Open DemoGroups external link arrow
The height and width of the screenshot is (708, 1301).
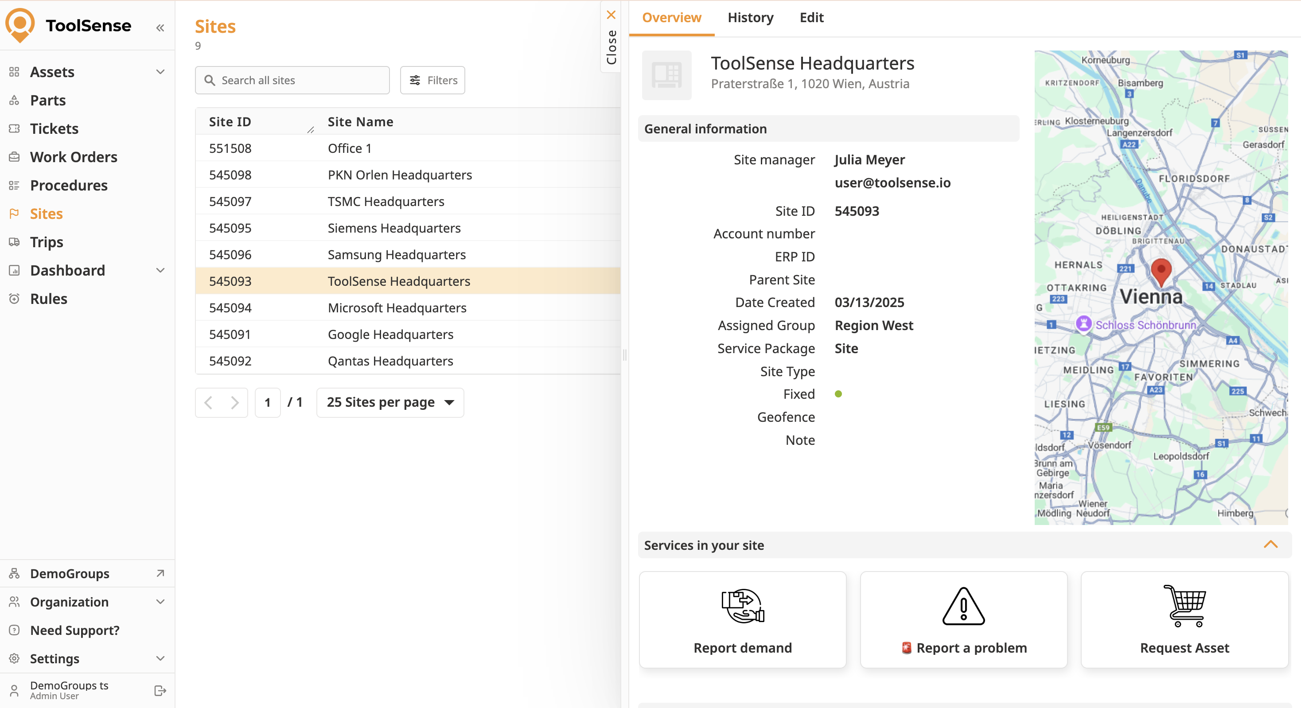coord(160,573)
